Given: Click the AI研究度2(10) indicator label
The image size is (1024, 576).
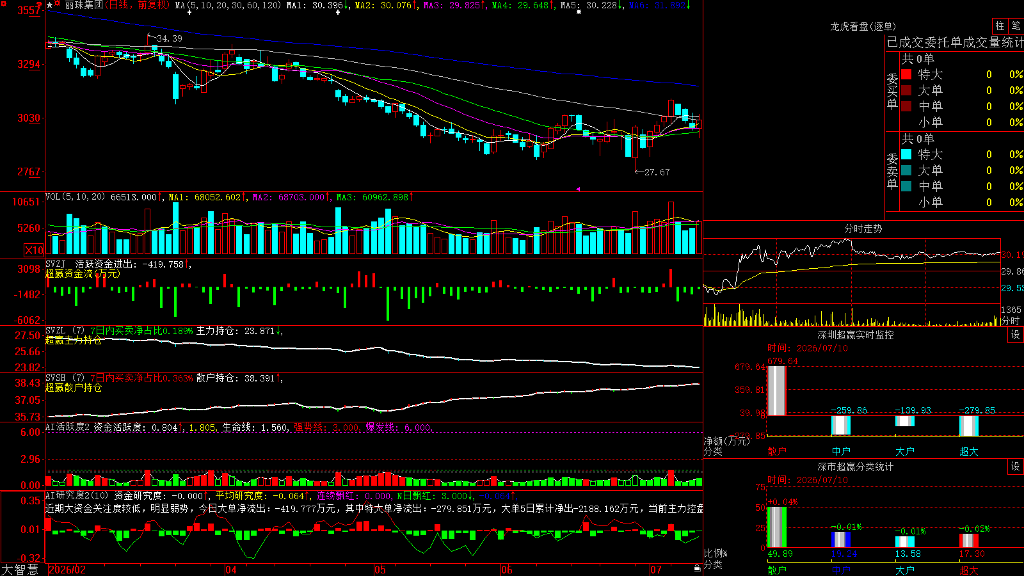Looking at the screenshot, I should coord(77,495).
